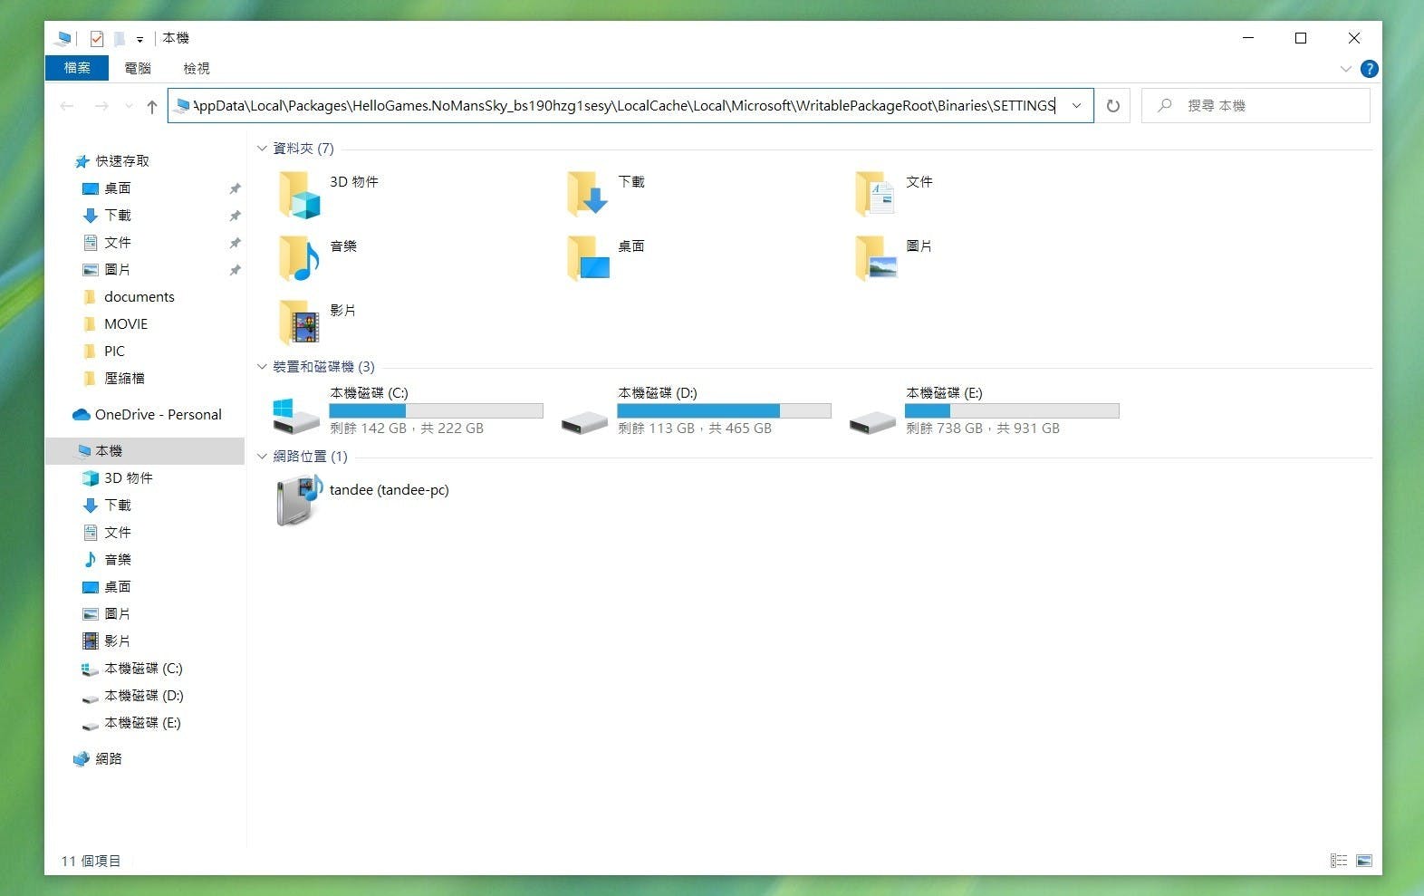Open the 檢視 view tab
The image size is (1424, 896).
(x=196, y=68)
